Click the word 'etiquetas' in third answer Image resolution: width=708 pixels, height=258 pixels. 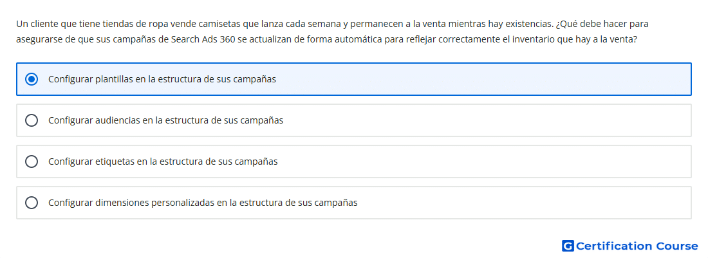pyautogui.click(x=115, y=161)
